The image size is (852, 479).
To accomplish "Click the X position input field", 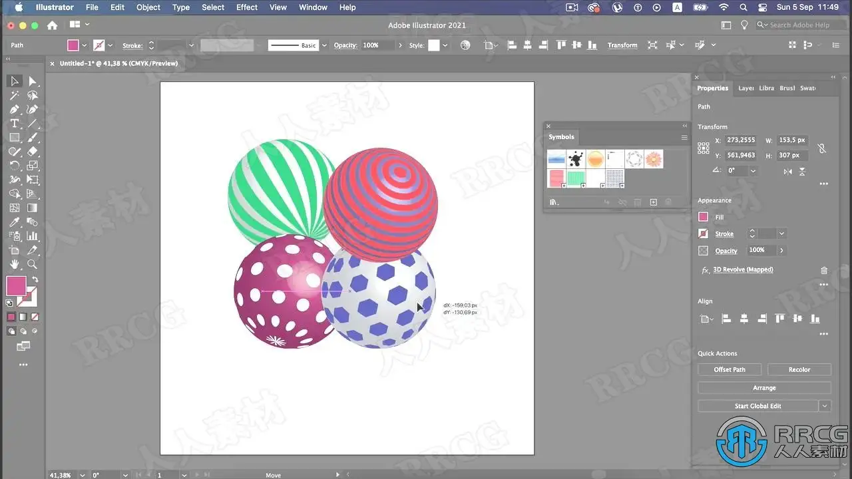I will coord(742,140).
